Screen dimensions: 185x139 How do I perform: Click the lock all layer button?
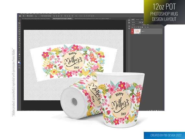pos(142,27)
